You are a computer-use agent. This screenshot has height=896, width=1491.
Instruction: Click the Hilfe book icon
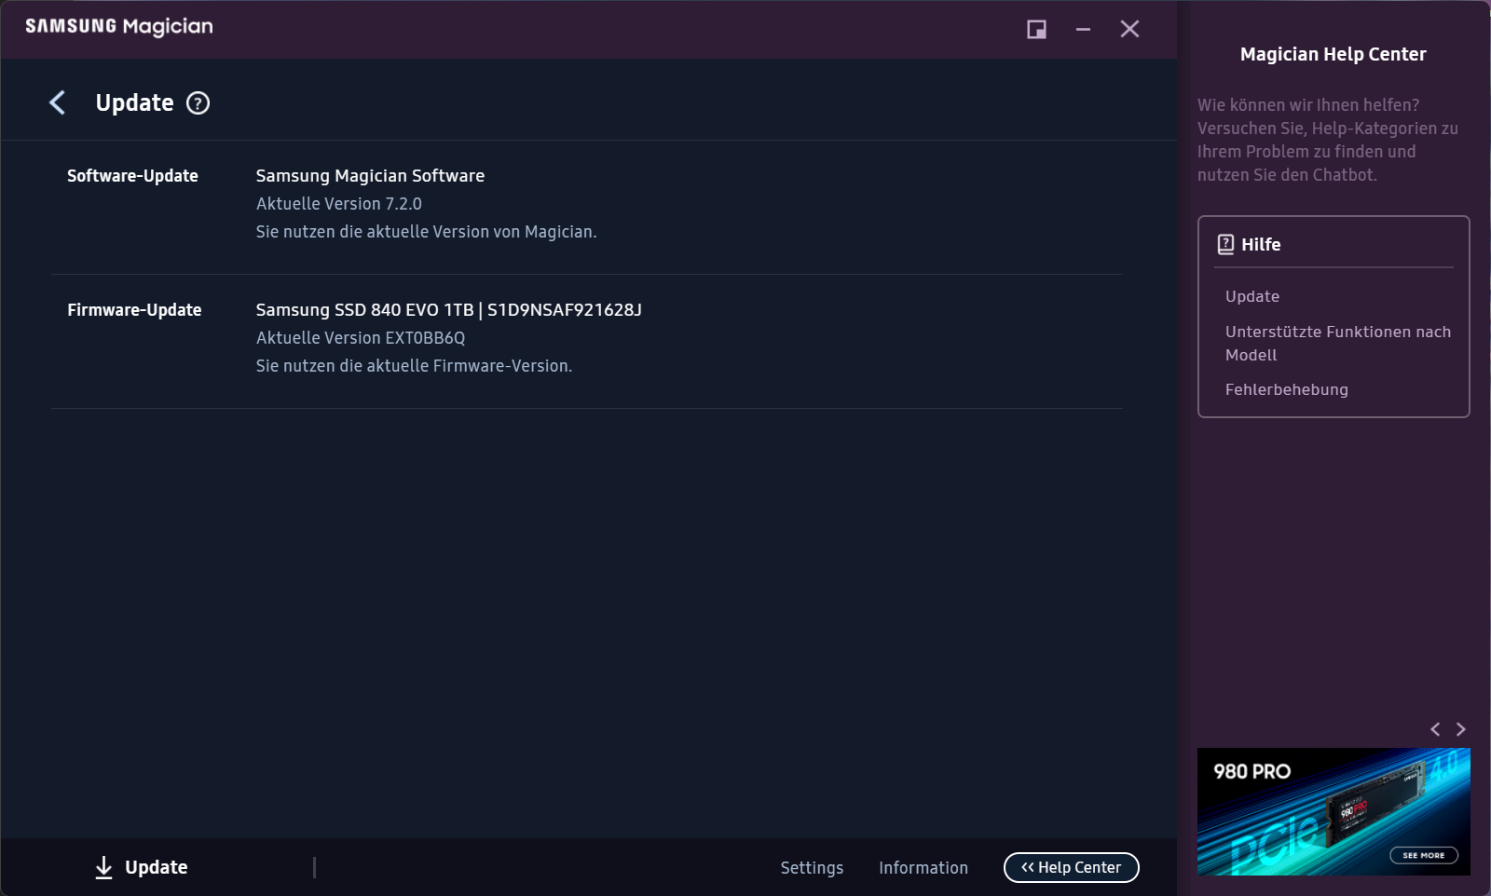click(x=1226, y=244)
